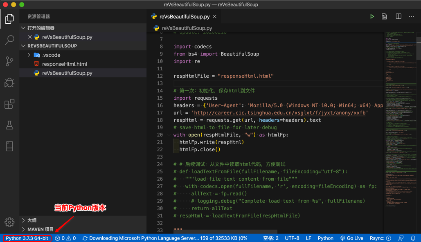This screenshot has height=242, width=421.
Task: Change indentation via 空格: 2
Action: point(271,238)
